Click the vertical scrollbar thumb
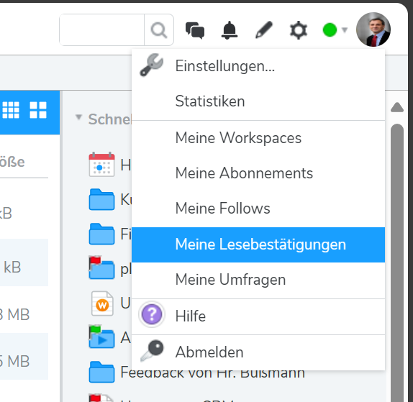This screenshot has width=413, height=402. (397, 262)
